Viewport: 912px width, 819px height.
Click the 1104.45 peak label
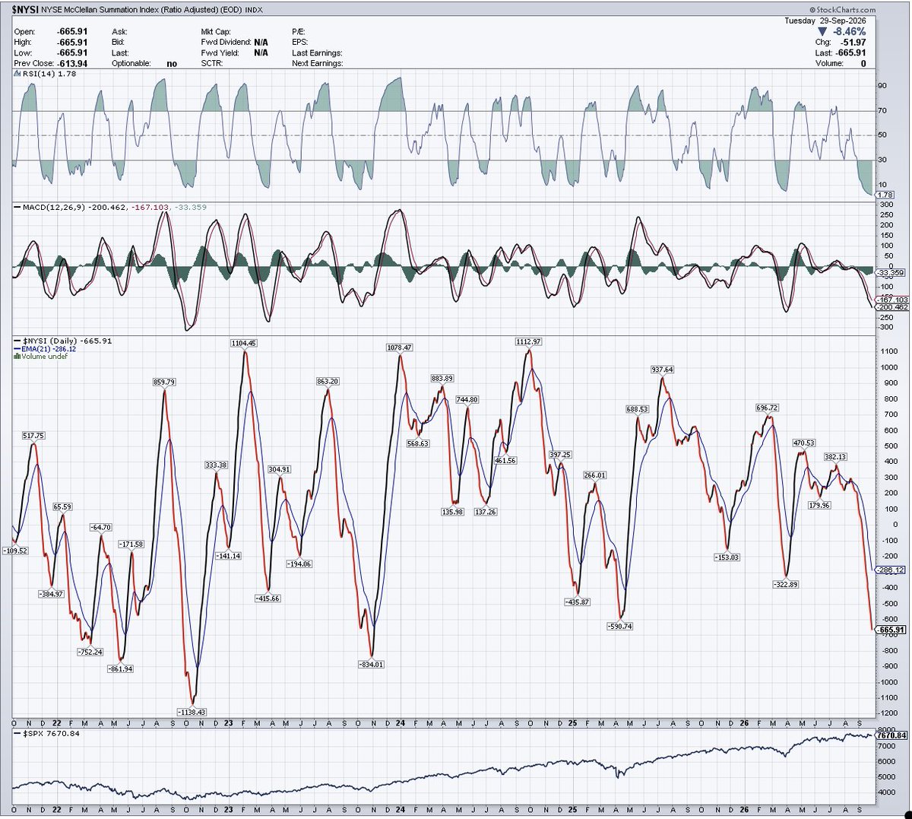click(244, 343)
